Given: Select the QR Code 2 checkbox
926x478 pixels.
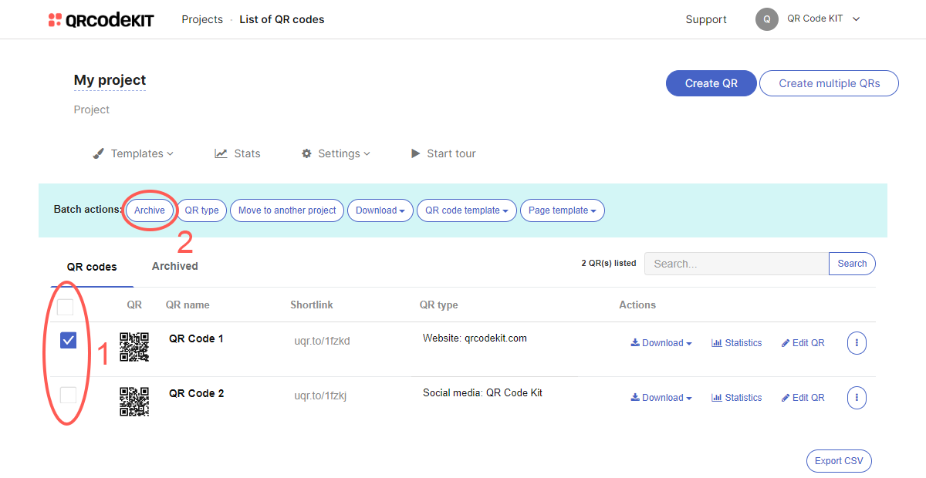Looking at the screenshot, I should coord(68,395).
